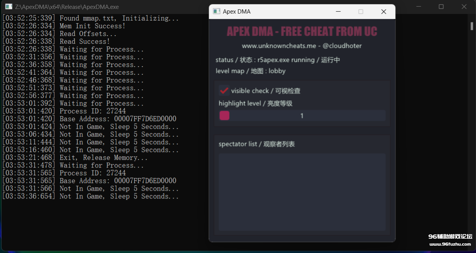Click the www.unknowncheats.me credit text
476x253 pixels.
point(302,46)
